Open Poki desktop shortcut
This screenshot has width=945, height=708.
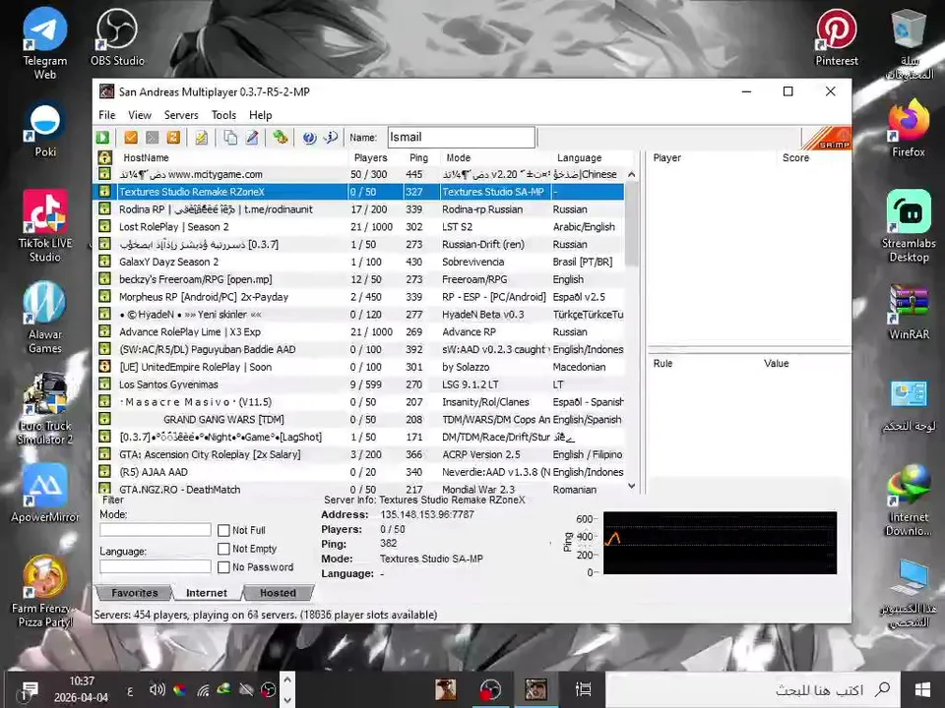45,128
